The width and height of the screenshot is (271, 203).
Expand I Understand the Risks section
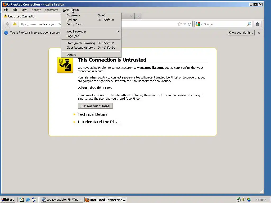[x=98, y=122]
